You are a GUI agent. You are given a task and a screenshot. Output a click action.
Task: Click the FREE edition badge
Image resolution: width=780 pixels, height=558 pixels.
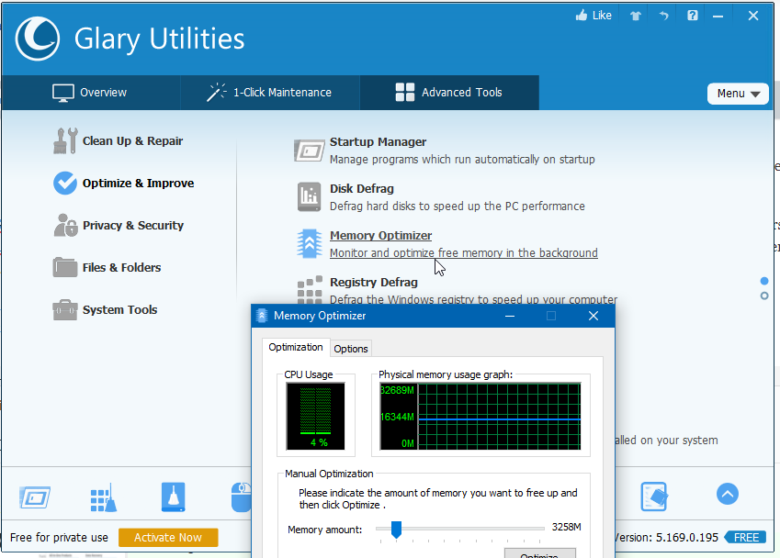click(x=746, y=538)
